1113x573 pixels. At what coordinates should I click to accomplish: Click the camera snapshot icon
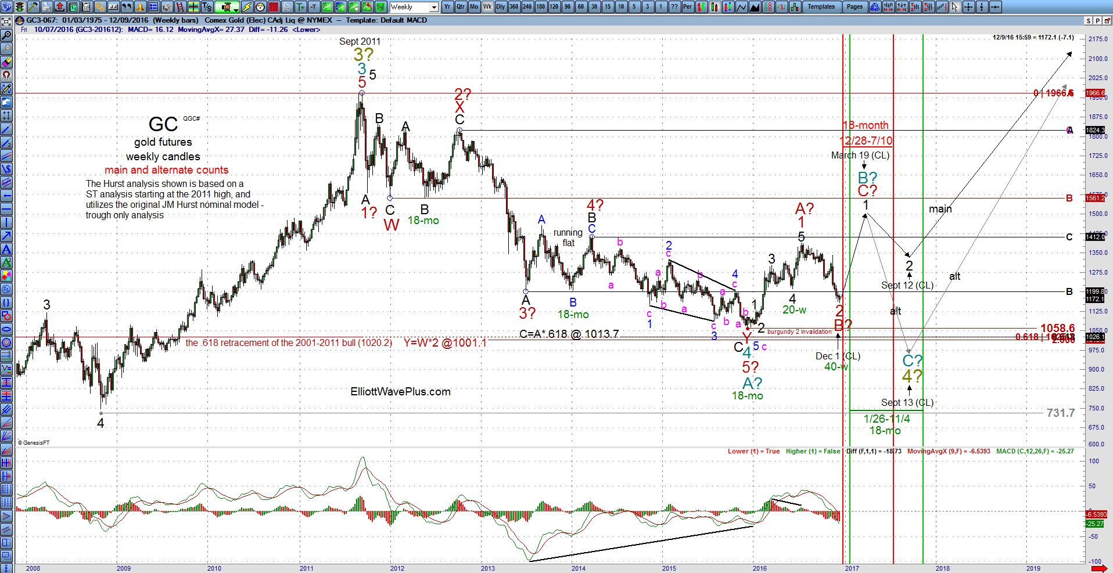[x=167, y=7]
